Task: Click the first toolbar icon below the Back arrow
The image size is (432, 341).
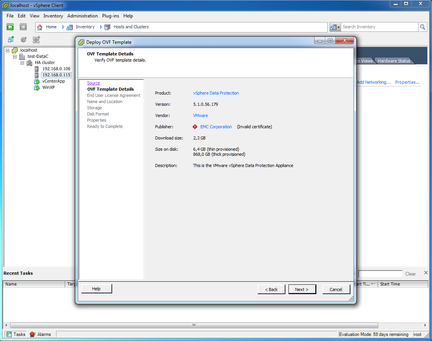Action: (11, 40)
